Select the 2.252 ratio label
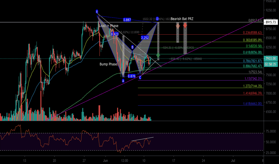The image size is (279, 164). coord(145,38)
